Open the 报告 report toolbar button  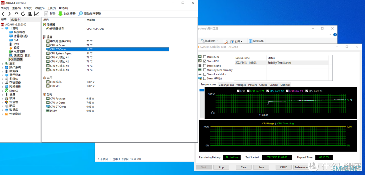(50, 14)
